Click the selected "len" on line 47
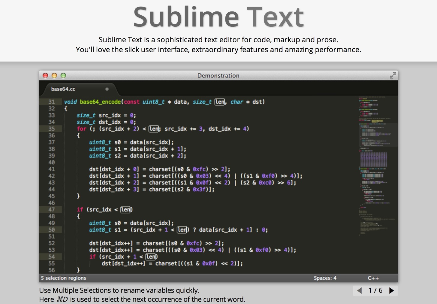Image resolution: width=437 pixels, height=304 pixels. pos(125,210)
